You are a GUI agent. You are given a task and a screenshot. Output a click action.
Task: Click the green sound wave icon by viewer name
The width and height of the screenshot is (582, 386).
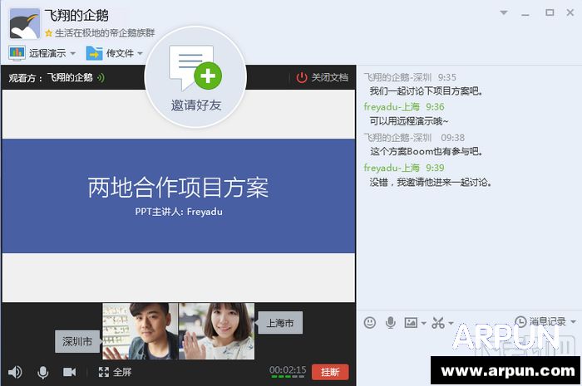[101, 77]
